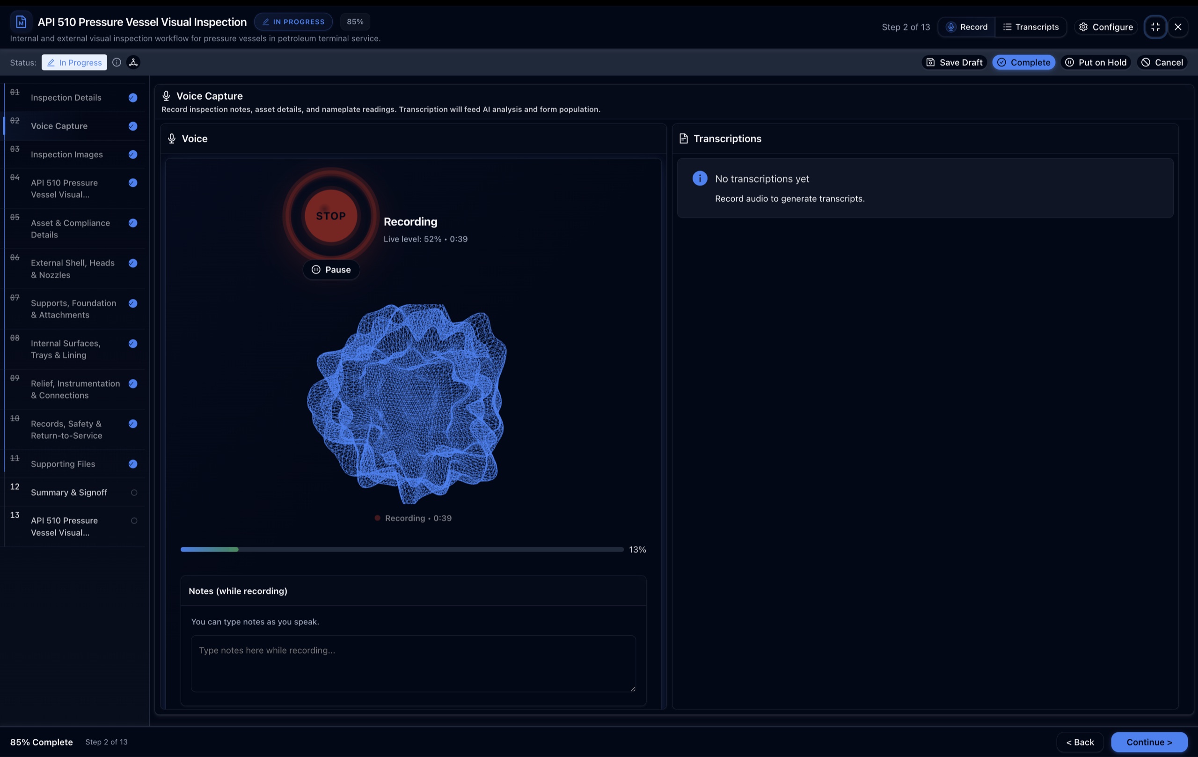
Task: Click the checkmark beside Asset & Compliance Details
Action: click(x=133, y=223)
